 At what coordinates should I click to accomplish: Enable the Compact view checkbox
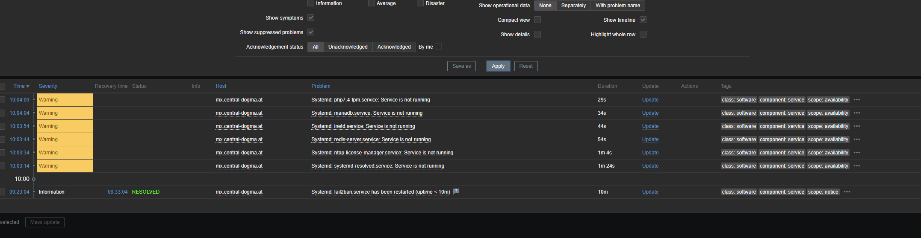pos(537,20)
